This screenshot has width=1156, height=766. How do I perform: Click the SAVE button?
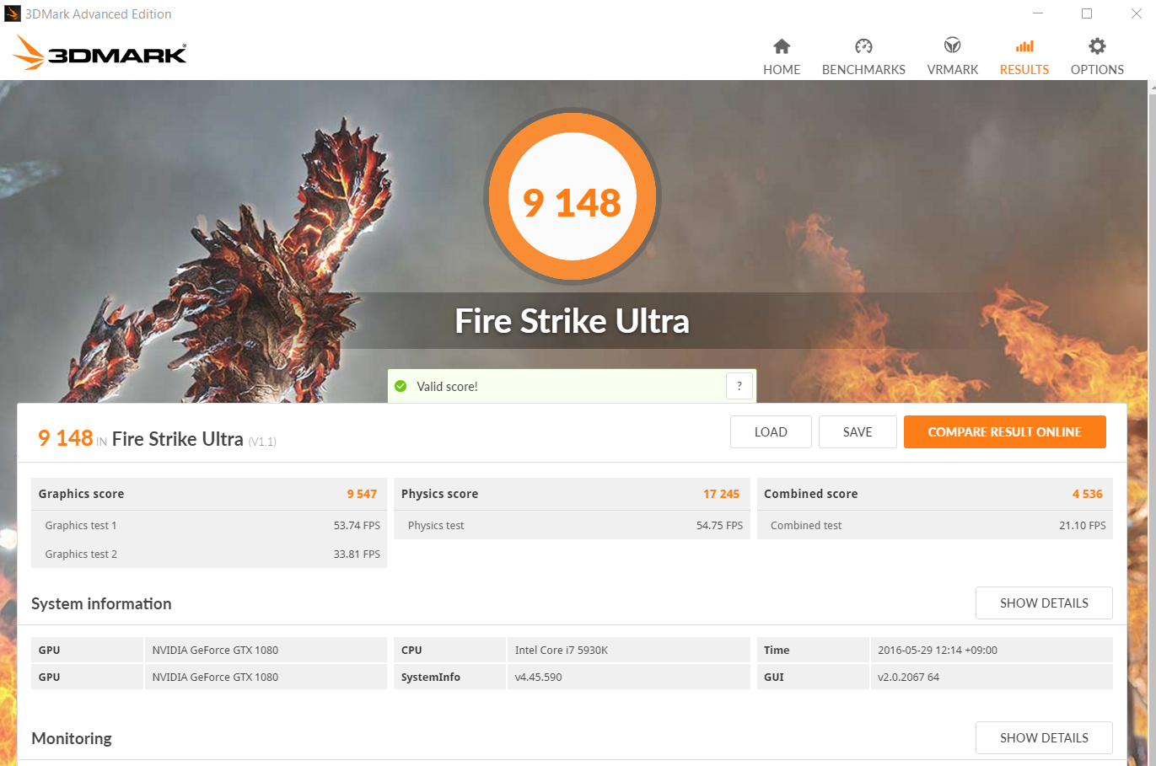click(x=858, y=432)
